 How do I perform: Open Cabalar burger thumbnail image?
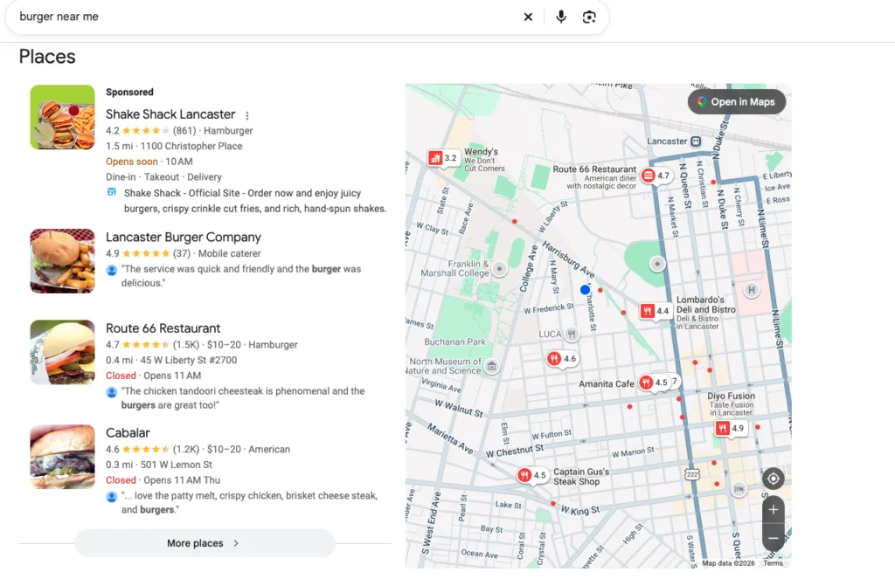pyautogui.click(x=63, y=457)
